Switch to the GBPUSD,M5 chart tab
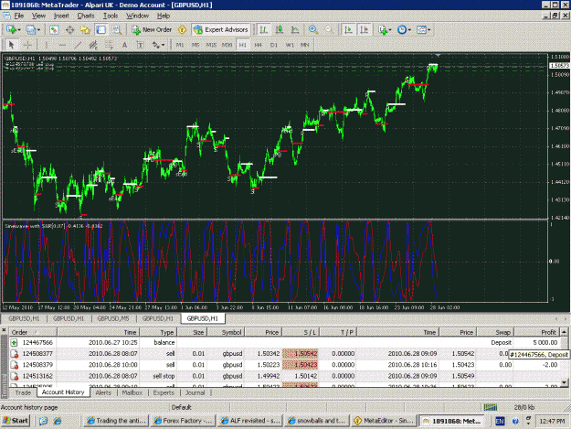Screen dimensions: 571x429 click(x=113, y=318)
